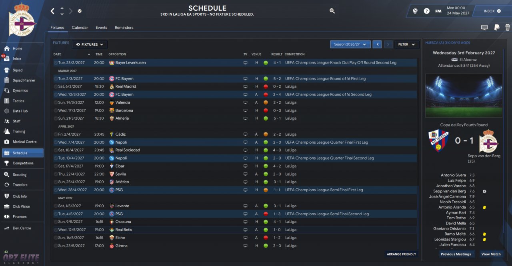Open the navigation history dropdown arrow

point(80,11)
